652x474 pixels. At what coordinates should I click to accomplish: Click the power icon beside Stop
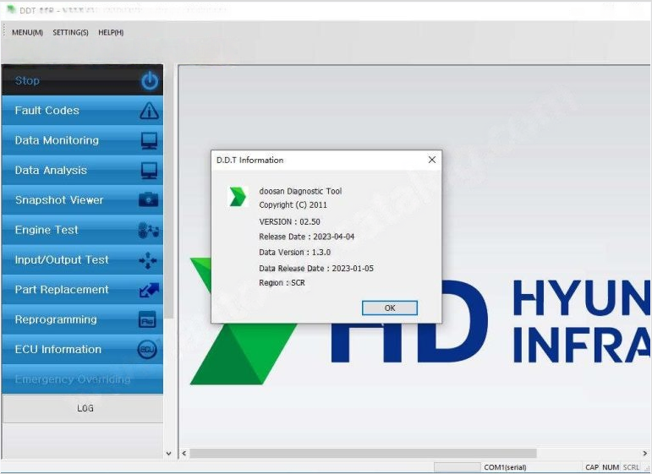click(149, 81)
